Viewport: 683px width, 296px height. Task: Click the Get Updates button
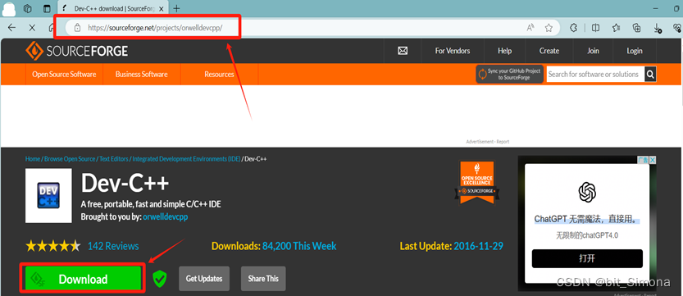point(204,279)
